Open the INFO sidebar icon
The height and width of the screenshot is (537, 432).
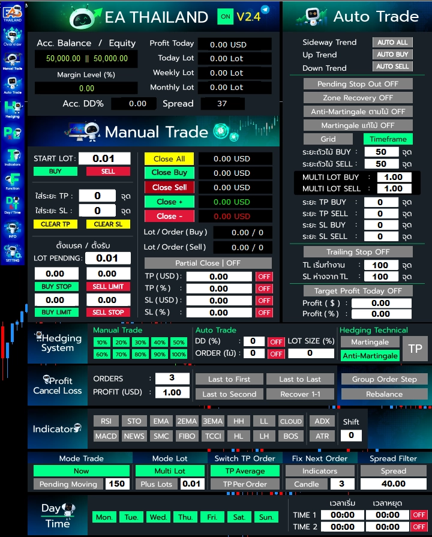(x=13, y=229)
